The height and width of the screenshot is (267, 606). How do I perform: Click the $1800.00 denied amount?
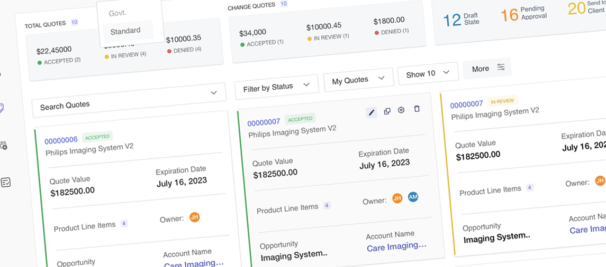[x=389, y=21]
